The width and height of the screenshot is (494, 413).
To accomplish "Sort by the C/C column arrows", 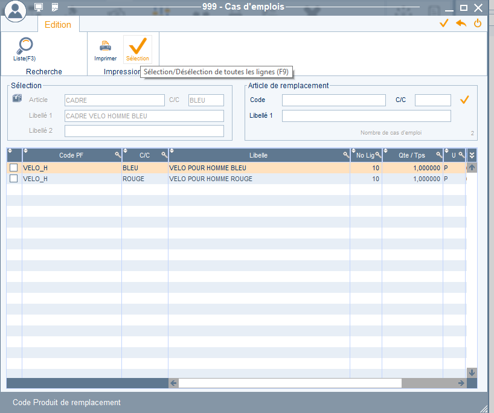I will tap(125, 150).
